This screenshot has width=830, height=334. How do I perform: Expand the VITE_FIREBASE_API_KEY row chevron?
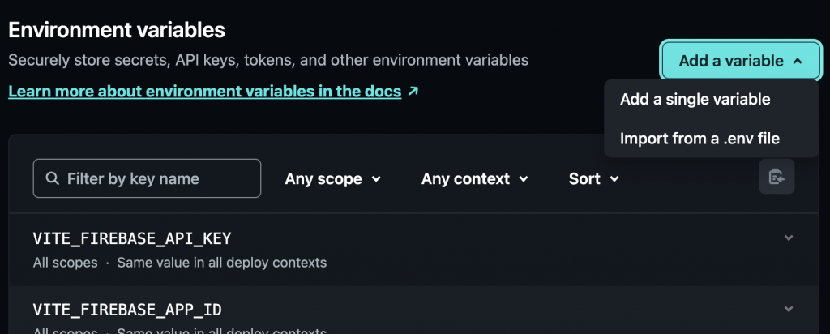point(789,238)
